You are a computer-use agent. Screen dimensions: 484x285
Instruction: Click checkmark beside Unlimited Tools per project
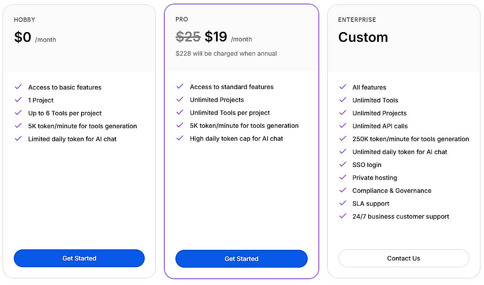[180, 112]
